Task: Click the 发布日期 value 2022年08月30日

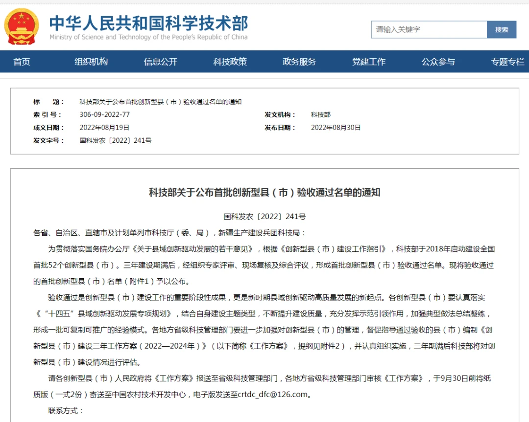Action: pyautogui.click(x=336, y=128)
